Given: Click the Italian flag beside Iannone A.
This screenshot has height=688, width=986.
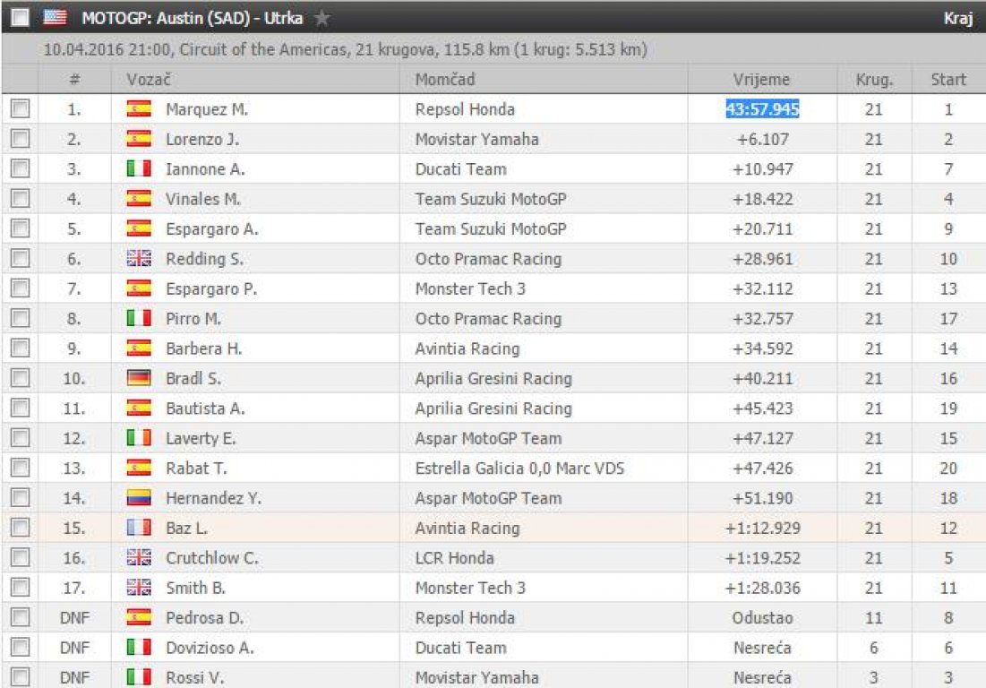Looking at the screenshot, I should (139, 168).
